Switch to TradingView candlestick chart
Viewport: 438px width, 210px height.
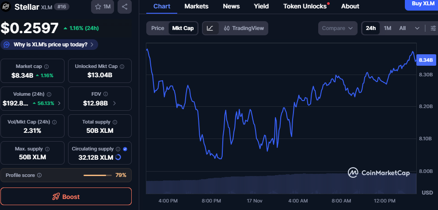coord(244,28)
